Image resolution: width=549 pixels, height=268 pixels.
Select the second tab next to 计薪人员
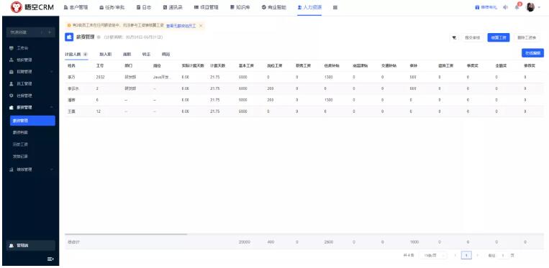click(105, 54)
